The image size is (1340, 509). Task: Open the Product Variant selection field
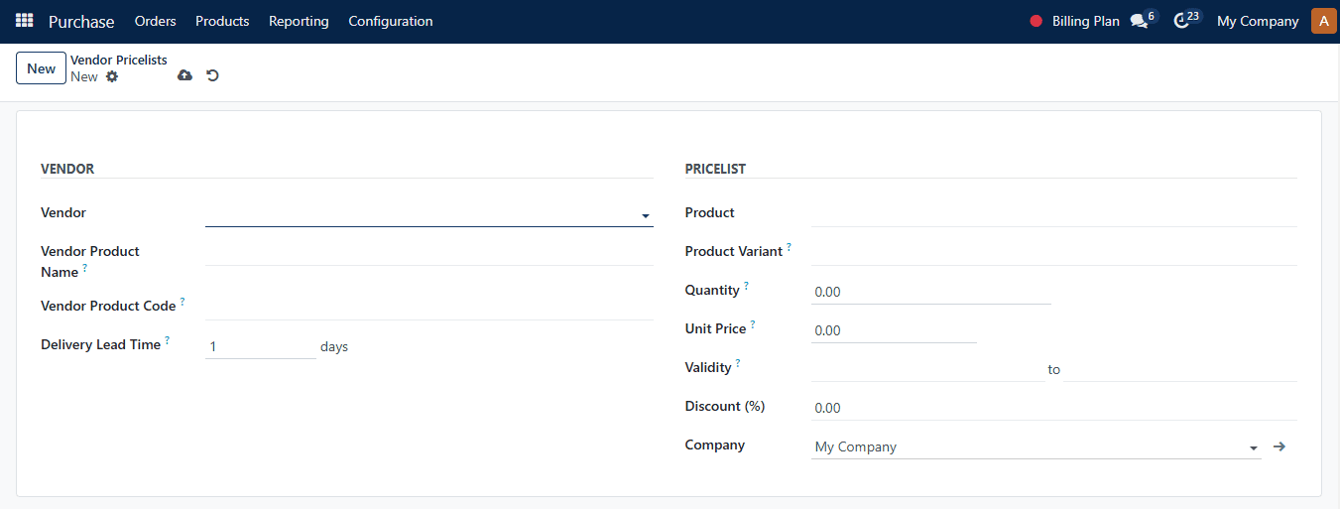(1053, 251)
